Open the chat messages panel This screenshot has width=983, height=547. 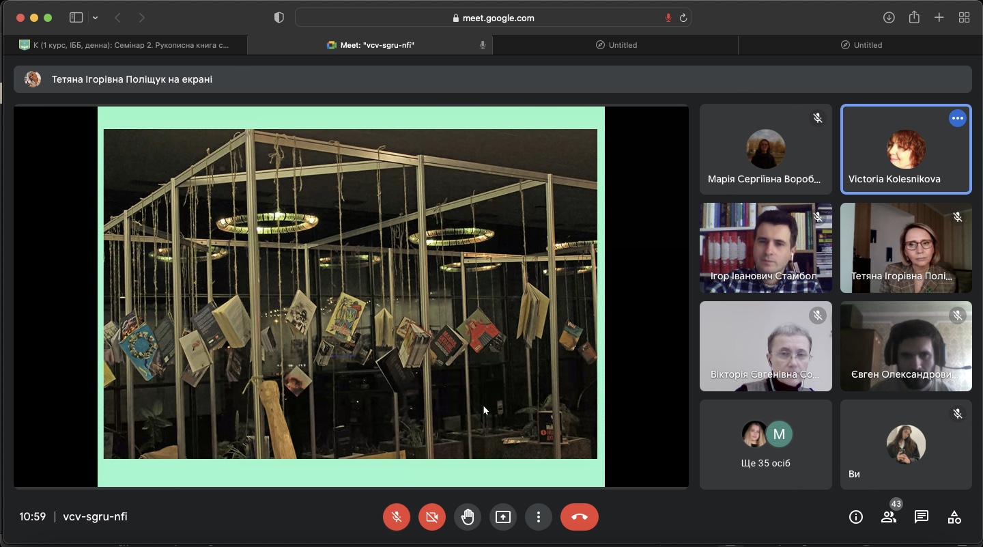(x=922, y=517)
